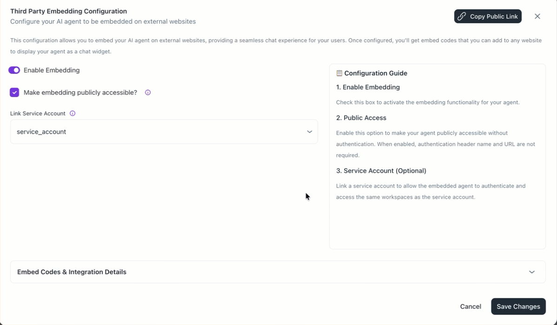Click "Make embedding publicly accessible?" label text

click(80, 92)
